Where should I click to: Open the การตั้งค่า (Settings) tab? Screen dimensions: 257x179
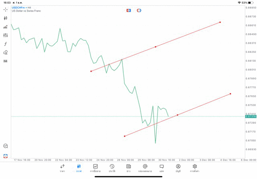click(195, 168)
